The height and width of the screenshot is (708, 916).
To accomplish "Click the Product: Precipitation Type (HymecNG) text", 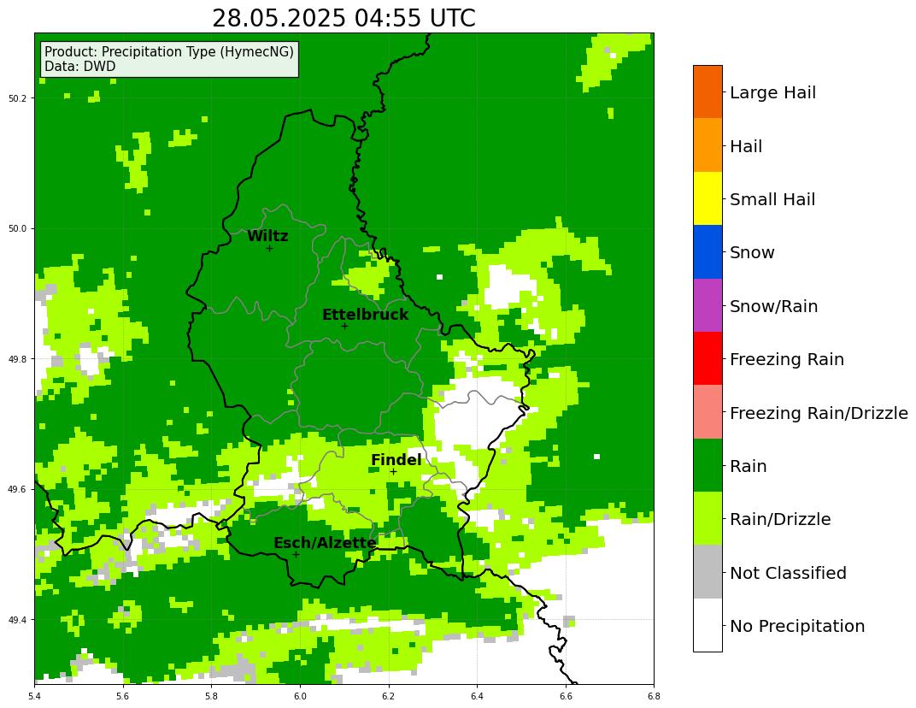I will click(169, 51).
